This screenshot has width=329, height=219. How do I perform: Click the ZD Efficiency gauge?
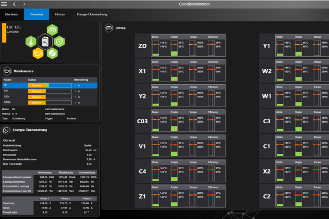pos(211,48)
